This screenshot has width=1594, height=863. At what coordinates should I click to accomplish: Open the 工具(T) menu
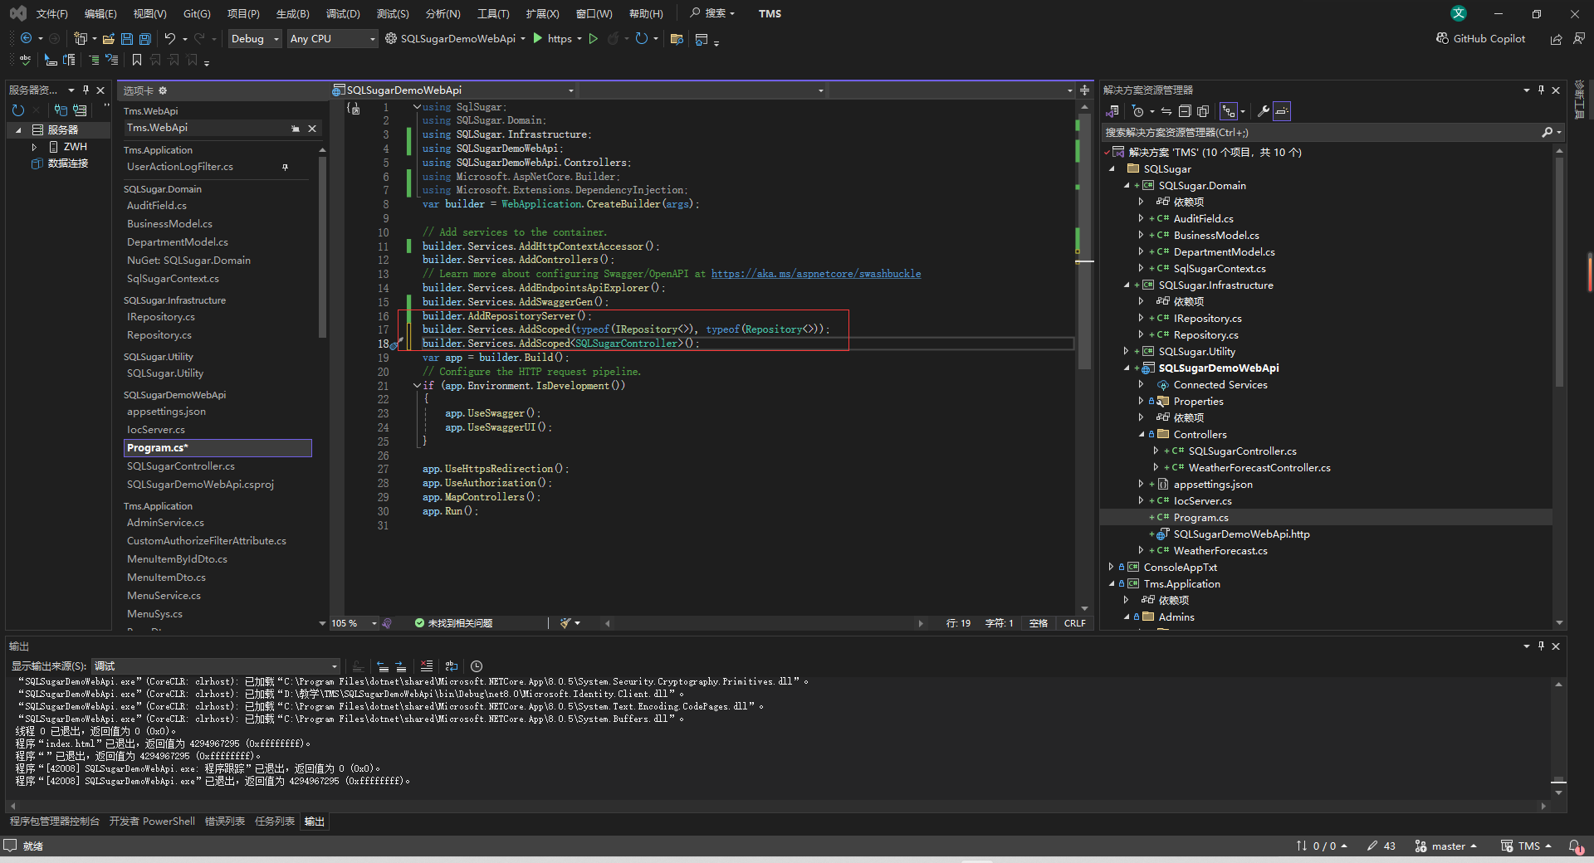click(x=493, y=14)
